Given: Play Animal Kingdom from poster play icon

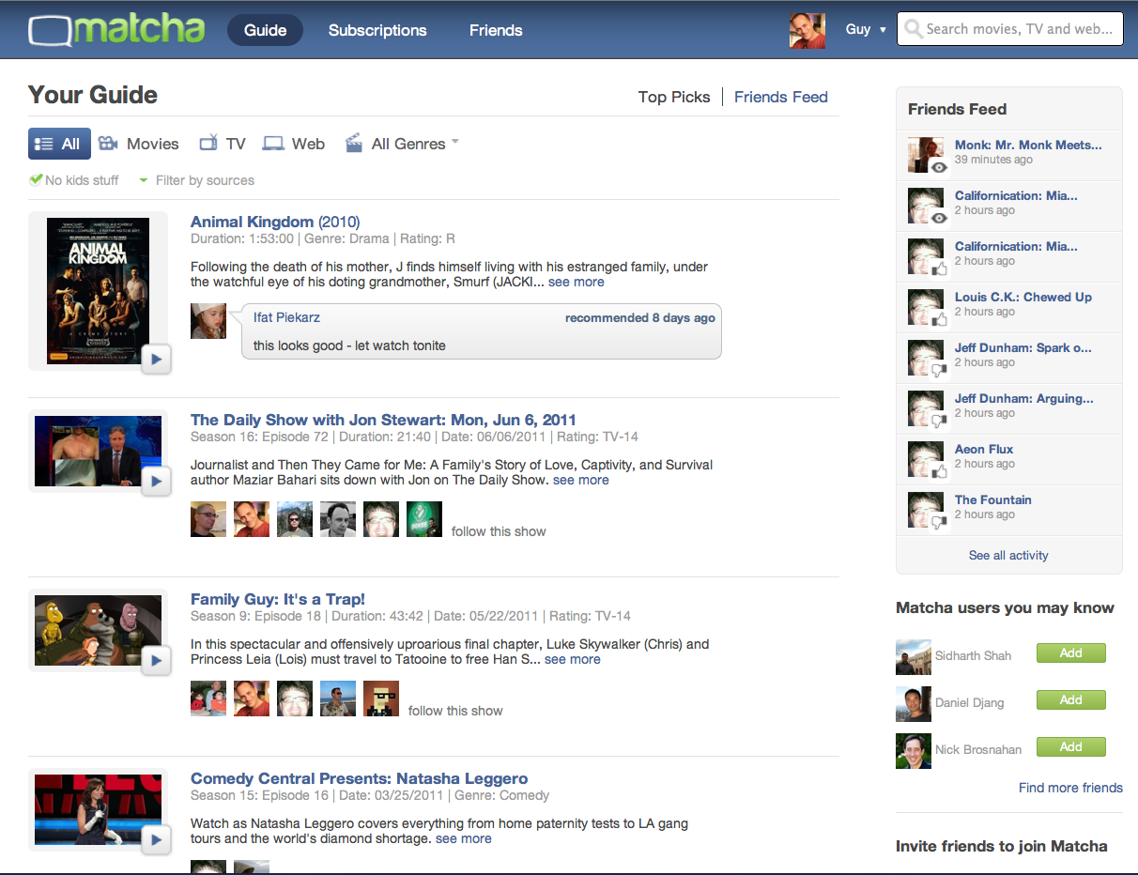Looking at the screenshot, I should click(156, 358).
